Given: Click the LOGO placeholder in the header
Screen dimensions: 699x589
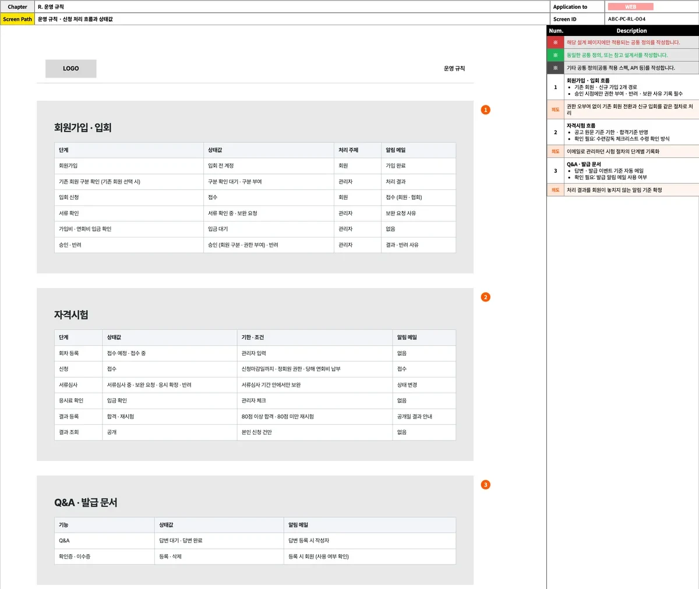Looking at the screenshot, I should point(70,69).
